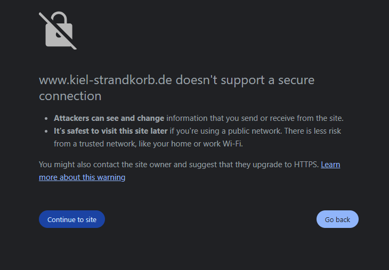
Task: Click bold text "Attackers can see and change"
Action: click(x=109, y=118)
